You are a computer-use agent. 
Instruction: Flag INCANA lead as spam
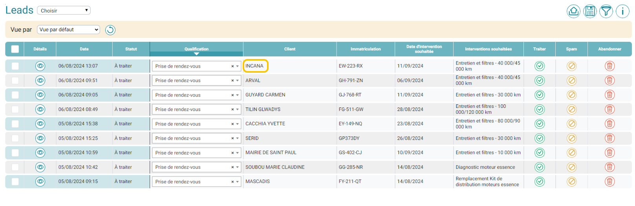pyautogui.click(x=572, y=66)
